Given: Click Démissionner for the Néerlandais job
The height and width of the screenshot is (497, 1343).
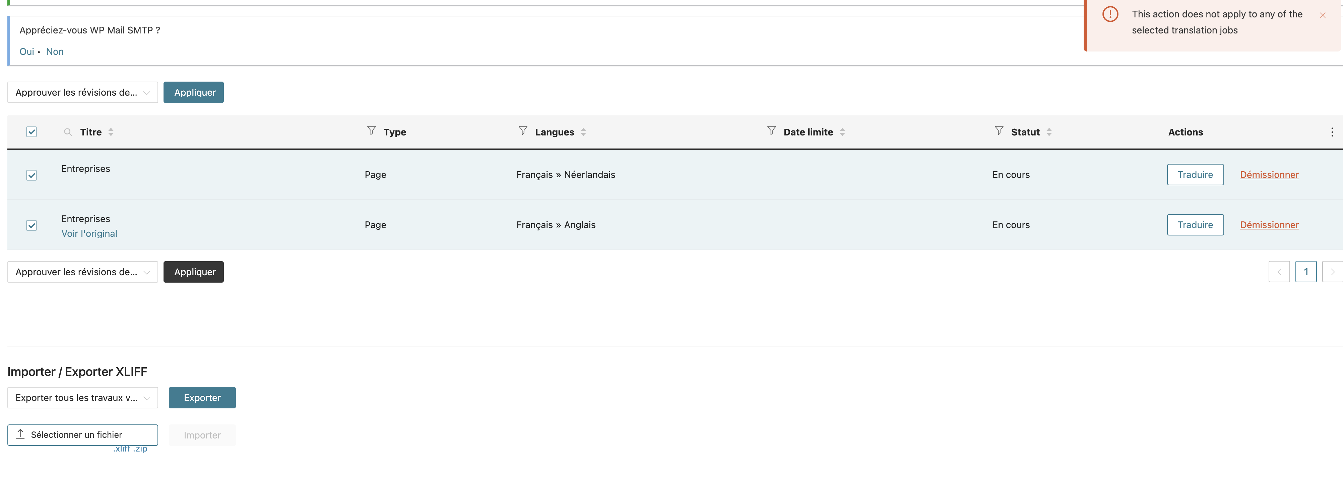Looking at the screenshot, I should 1269,175.
